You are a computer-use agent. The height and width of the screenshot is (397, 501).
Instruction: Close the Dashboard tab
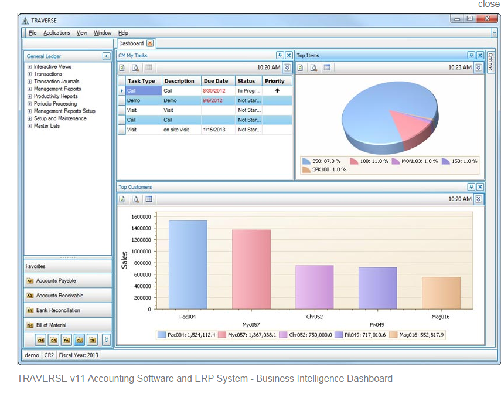click(150, 43)
